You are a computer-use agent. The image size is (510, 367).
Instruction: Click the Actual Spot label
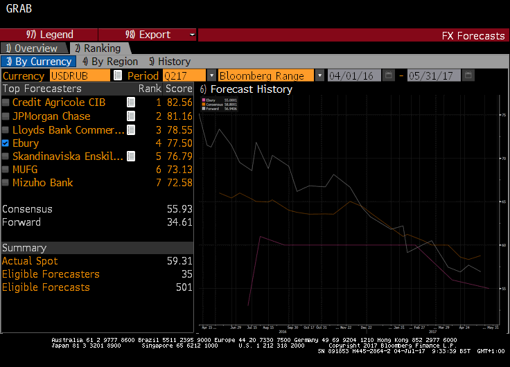[x=30, y=261]
